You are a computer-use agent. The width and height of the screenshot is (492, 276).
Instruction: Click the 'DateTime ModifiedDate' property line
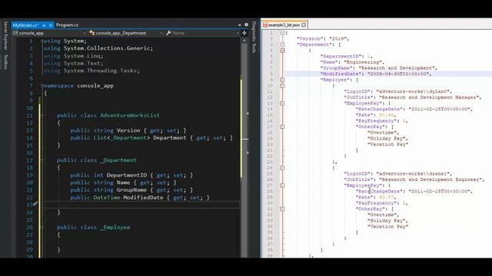point(140,198)
